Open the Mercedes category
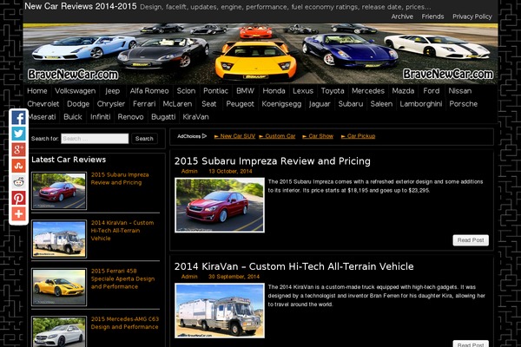The width and height of the screenshot is (521, 347). click(x=368, y=91)
